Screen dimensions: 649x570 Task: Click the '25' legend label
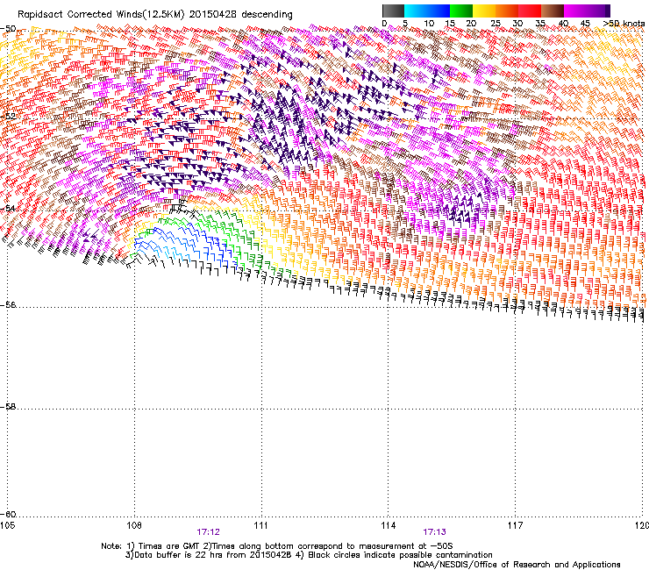click(x=496, y=24)
